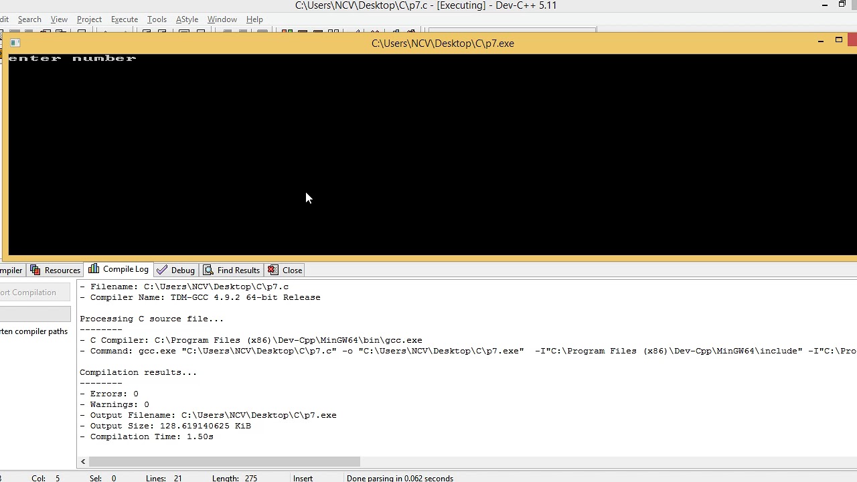The height and width of the screenshot is (482, 857).
Task: Restore down the Dev-C++ main window
Action: tap(842, 5)
